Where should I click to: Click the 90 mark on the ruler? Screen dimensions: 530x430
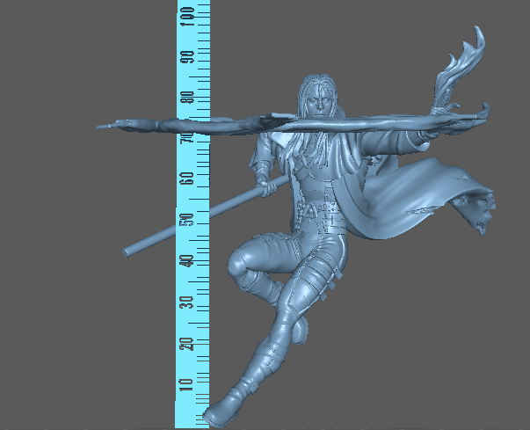187,56
